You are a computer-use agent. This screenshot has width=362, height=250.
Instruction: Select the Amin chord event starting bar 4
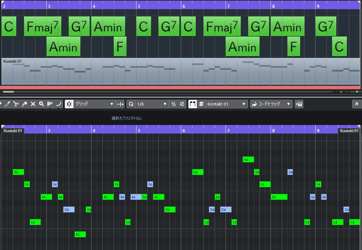(x=108, y=26)
